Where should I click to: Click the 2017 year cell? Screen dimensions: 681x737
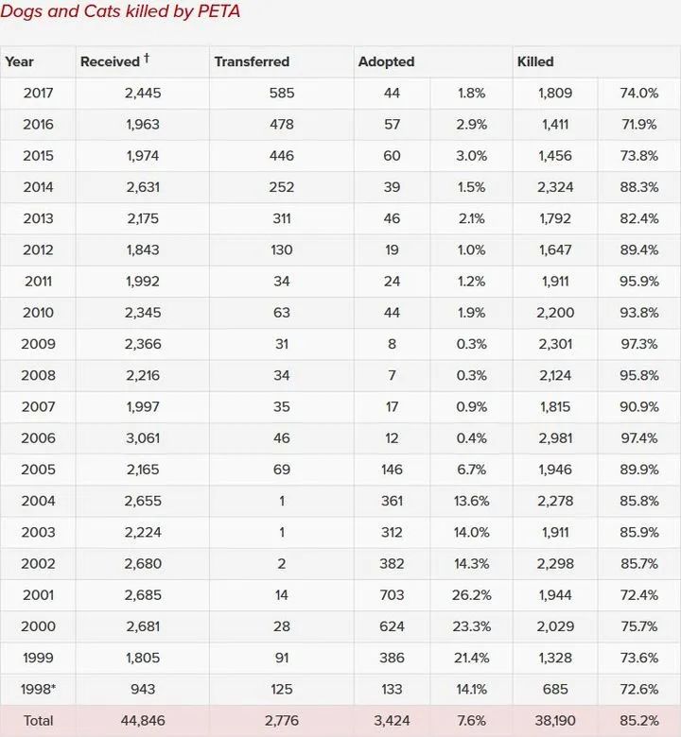(x=38, y=93)
